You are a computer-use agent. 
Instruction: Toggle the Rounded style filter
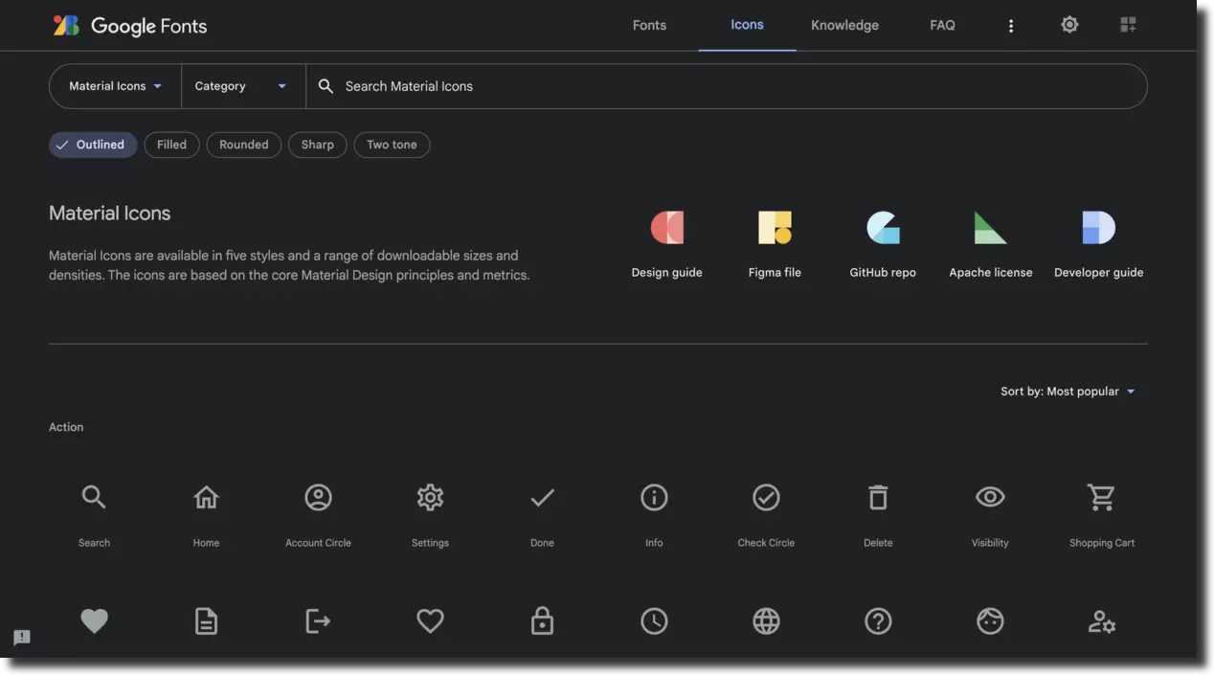point(243,144)
